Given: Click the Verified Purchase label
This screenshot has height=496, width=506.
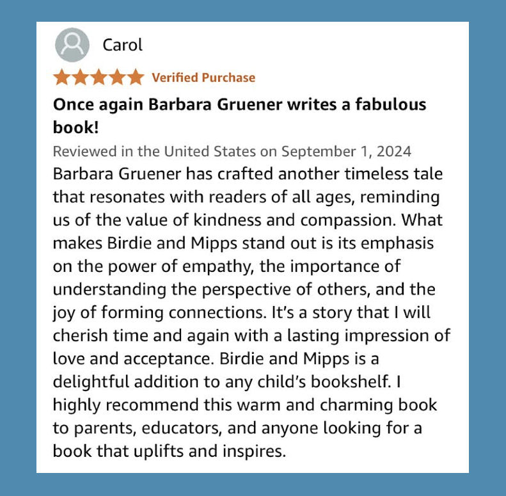Looking at the screenshot, I should pyautogui.click(x=203, y=77).
